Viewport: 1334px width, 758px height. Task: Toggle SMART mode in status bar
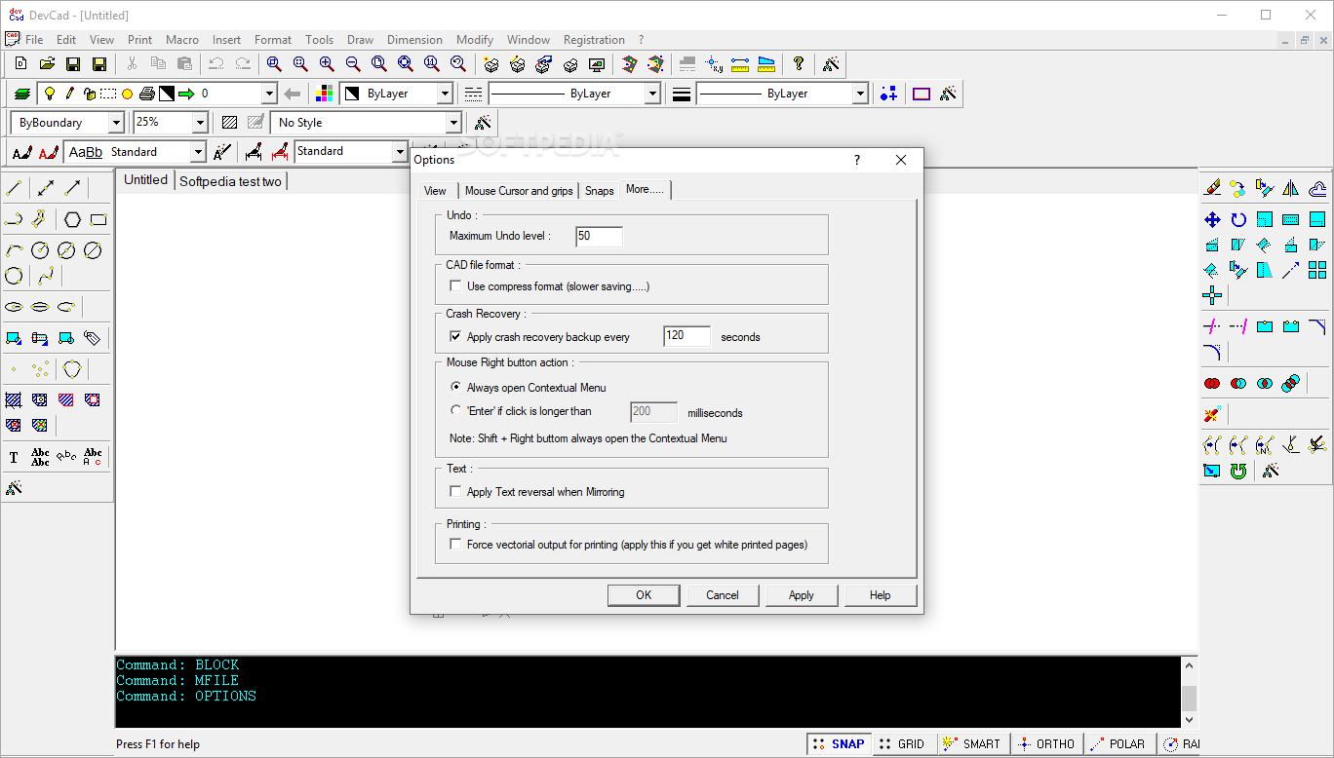(x=972, y=743)
